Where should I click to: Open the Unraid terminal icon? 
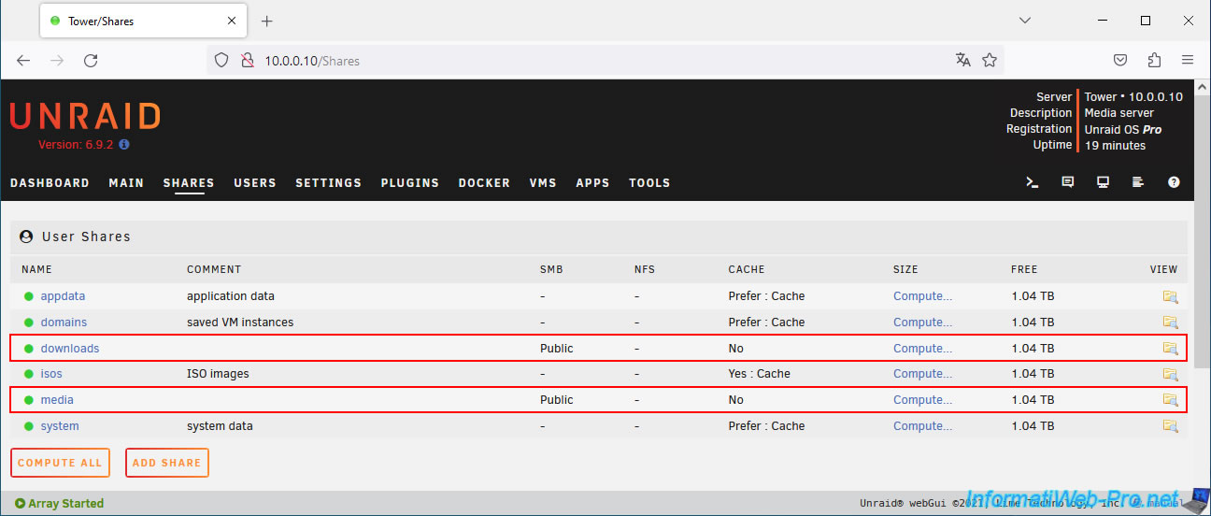[x=1033, y=183]
